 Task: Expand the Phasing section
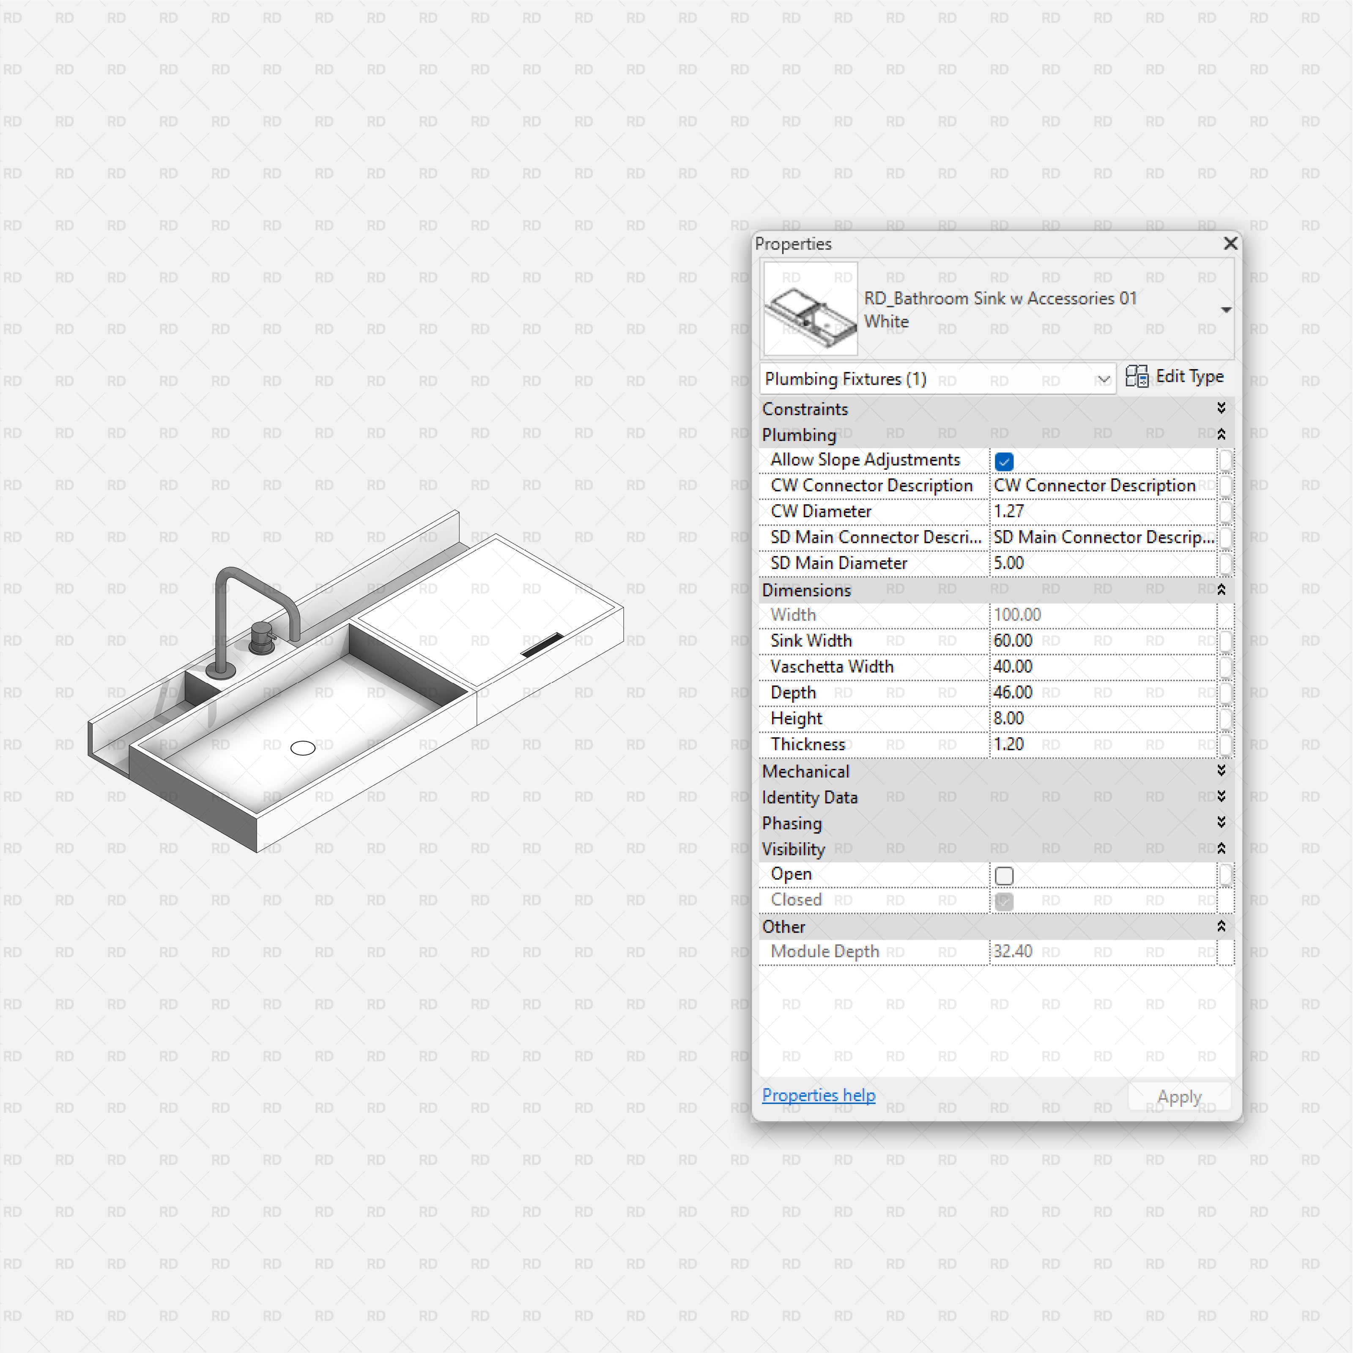1222,823
